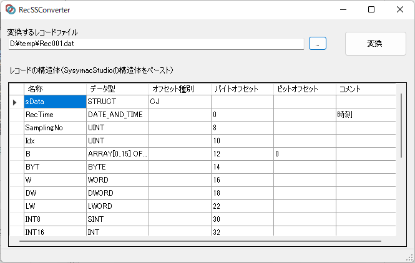Image resolution: width=415 pixels, height=263 pixels.
Task: Maximize the RecSSConverter window
Action: 371,10
